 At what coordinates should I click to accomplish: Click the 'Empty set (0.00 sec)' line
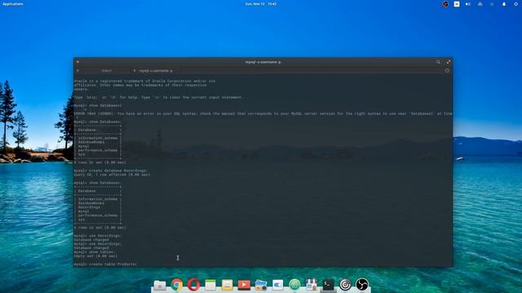[95, 256]
